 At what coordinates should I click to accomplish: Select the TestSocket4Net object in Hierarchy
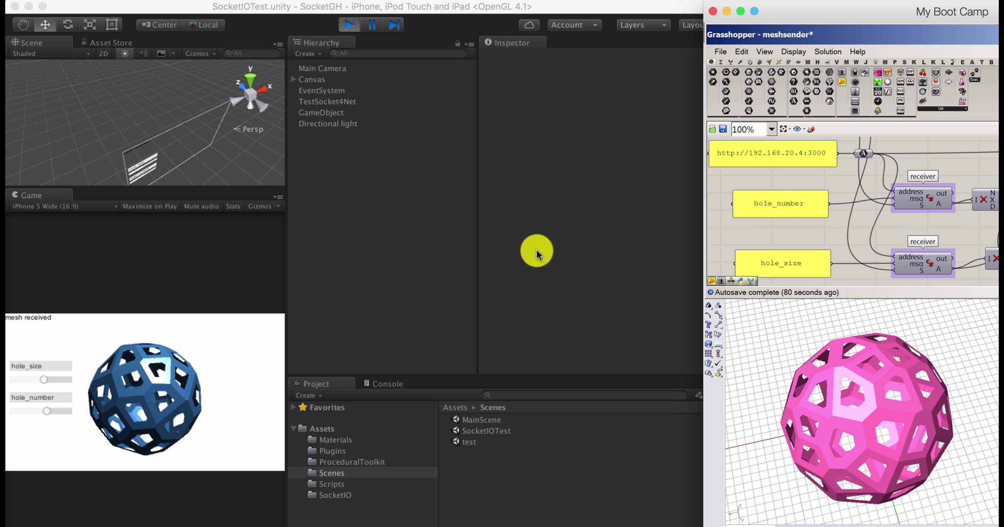coord(327,101)
